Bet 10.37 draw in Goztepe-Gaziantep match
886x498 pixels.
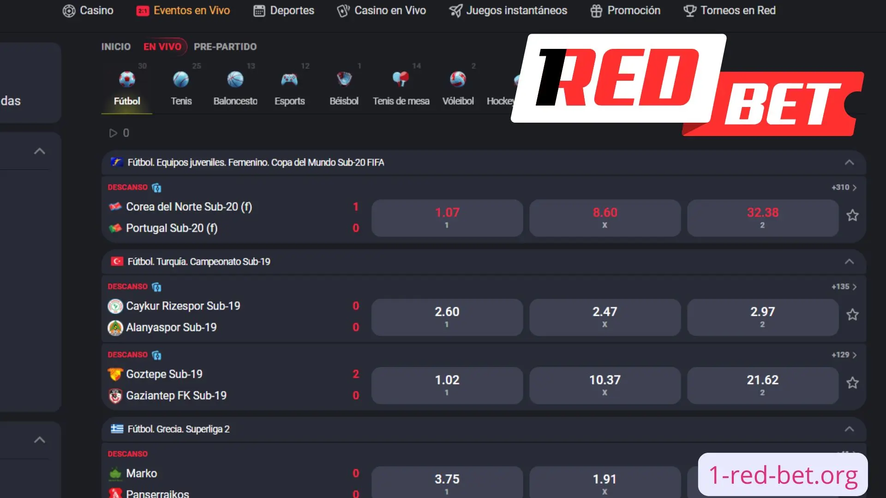tap(605, 385)
